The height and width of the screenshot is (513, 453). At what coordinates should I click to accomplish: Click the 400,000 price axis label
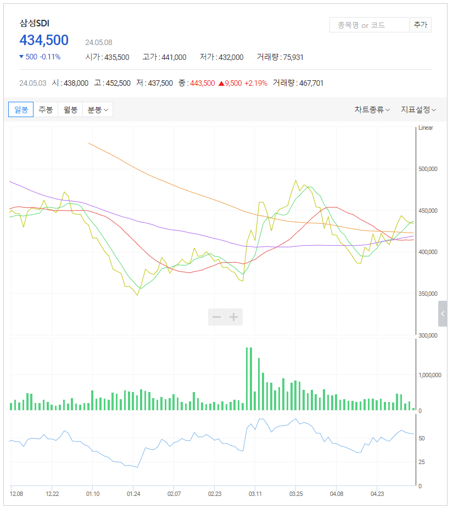tap(428, 252)
